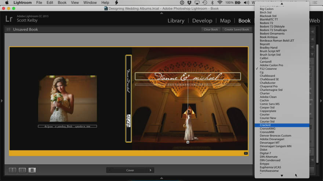Open the AirPlay display menu

tap(197, 3)
